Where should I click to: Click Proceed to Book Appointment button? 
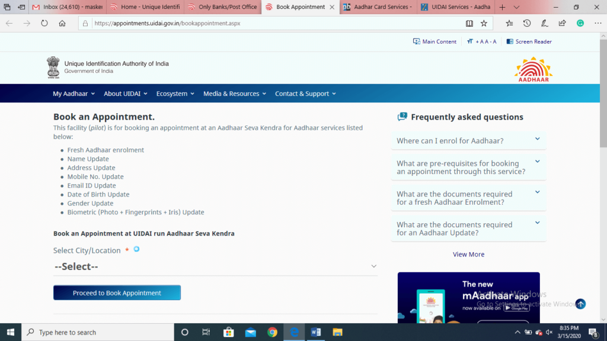117,293
